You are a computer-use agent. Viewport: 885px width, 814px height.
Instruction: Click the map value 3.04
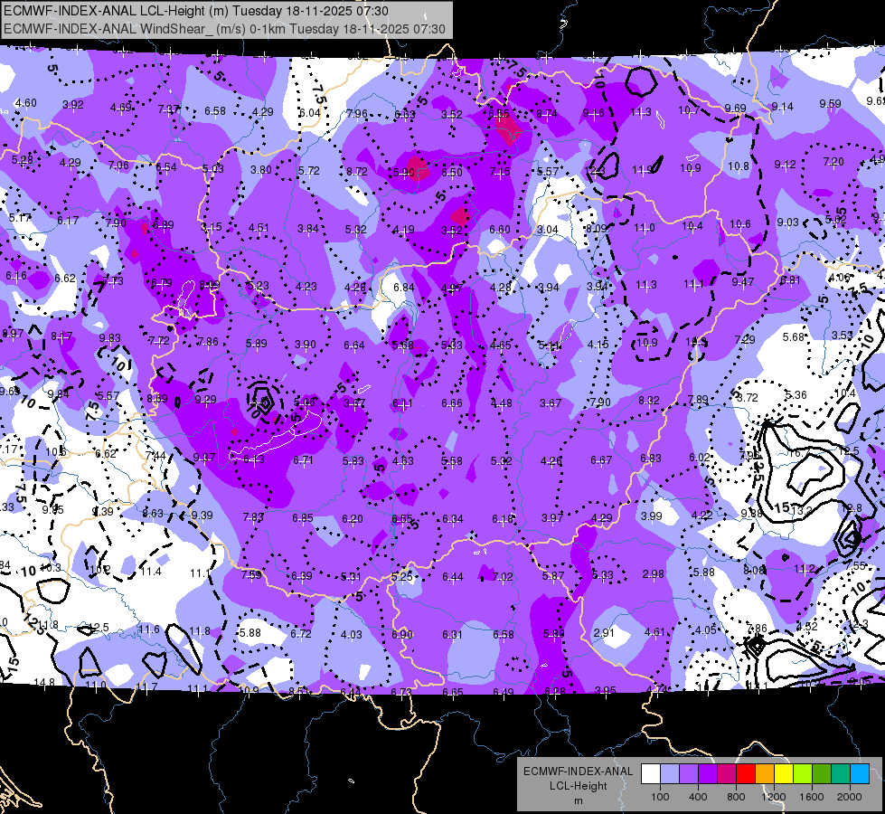547,230
